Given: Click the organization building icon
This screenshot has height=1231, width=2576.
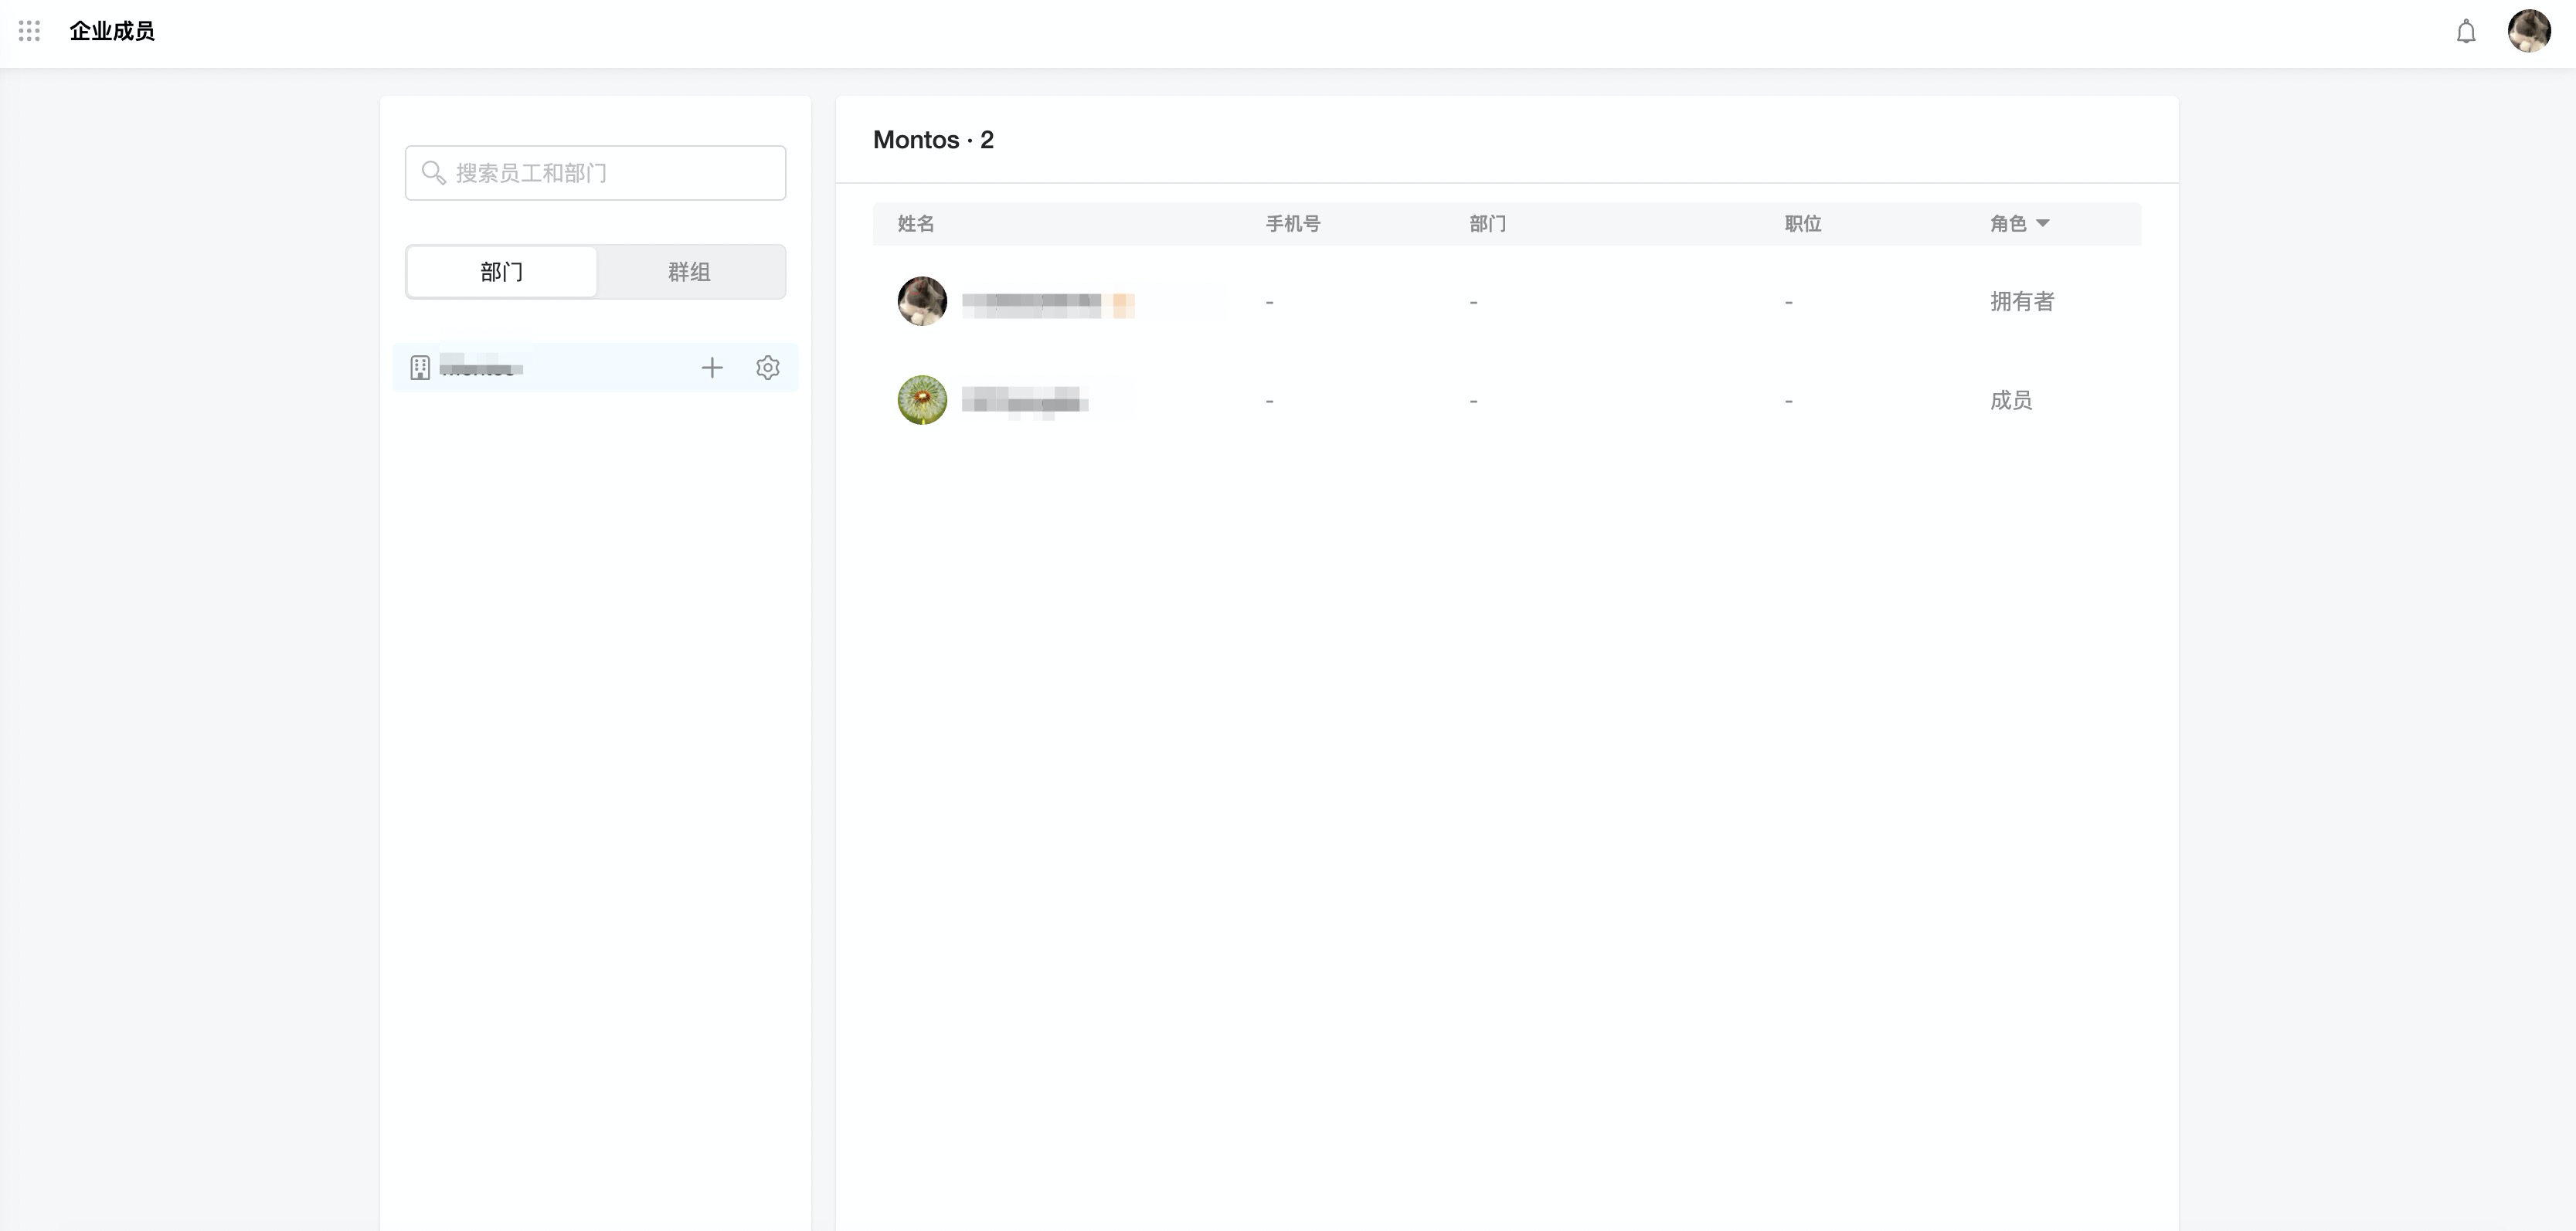Looking at the screenshot, I should click(420, 368).
